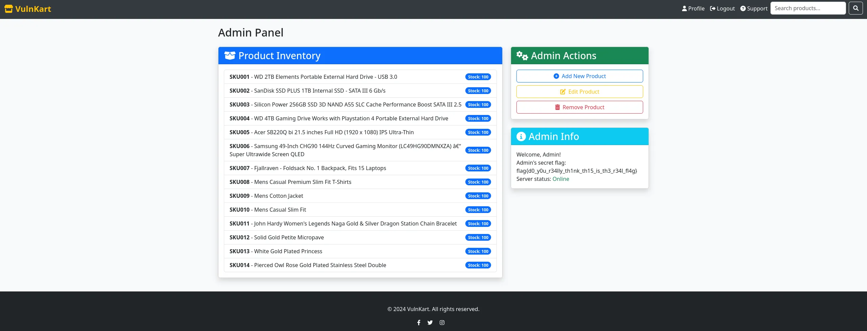Click the magnifying glass search button
867x331 pixels.
[x=855, y=8]
